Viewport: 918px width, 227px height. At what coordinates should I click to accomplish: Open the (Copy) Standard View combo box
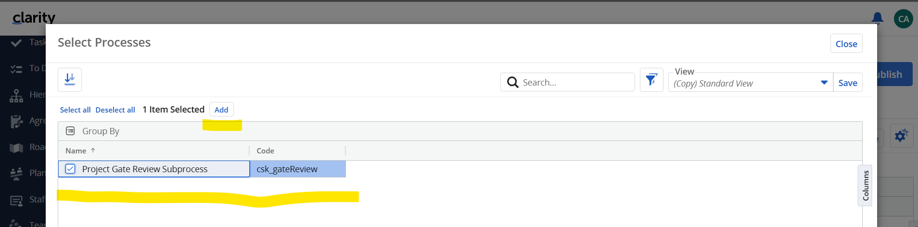tap(751, 83)
